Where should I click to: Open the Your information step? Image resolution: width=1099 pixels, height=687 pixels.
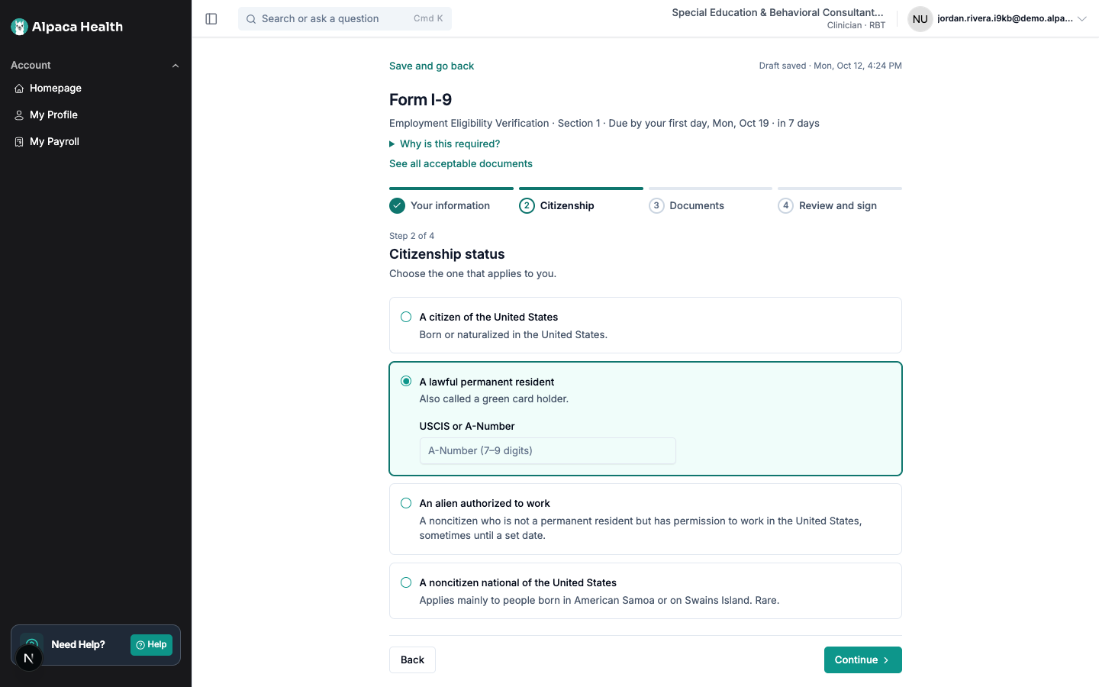450,205
